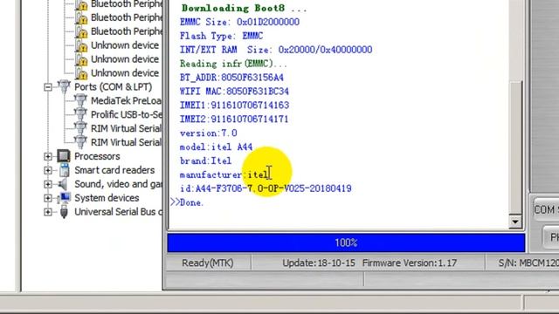This screenshot has height=314, width=559.
Task: Click the blue 100% progress bar
Action: coord(346,242)
